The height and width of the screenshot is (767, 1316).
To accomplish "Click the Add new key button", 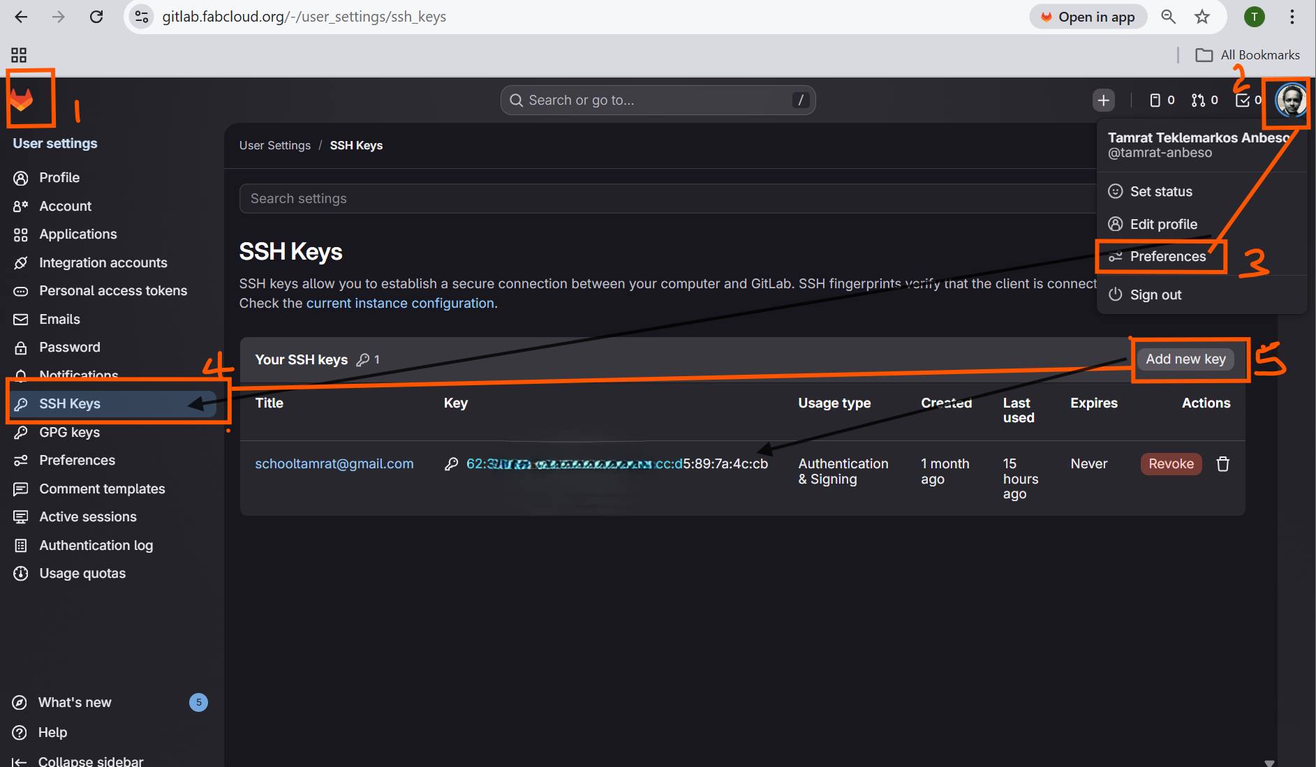I will [1185, 359].
